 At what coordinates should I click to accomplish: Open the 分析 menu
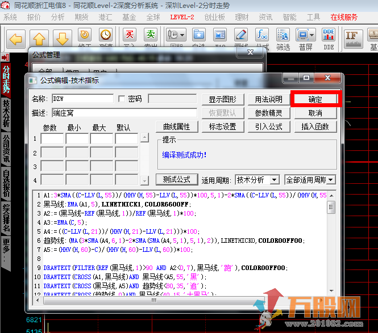(x=57, y=17)
